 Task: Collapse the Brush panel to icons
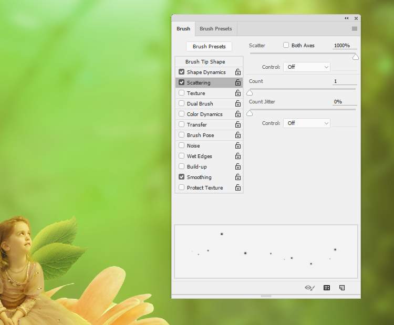[347, 18]
